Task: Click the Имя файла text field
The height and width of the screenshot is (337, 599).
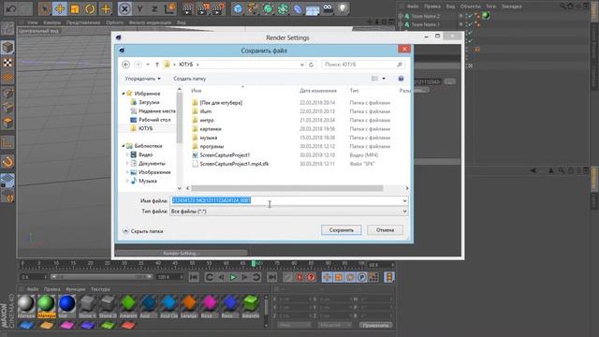Action: coord(285,200)
